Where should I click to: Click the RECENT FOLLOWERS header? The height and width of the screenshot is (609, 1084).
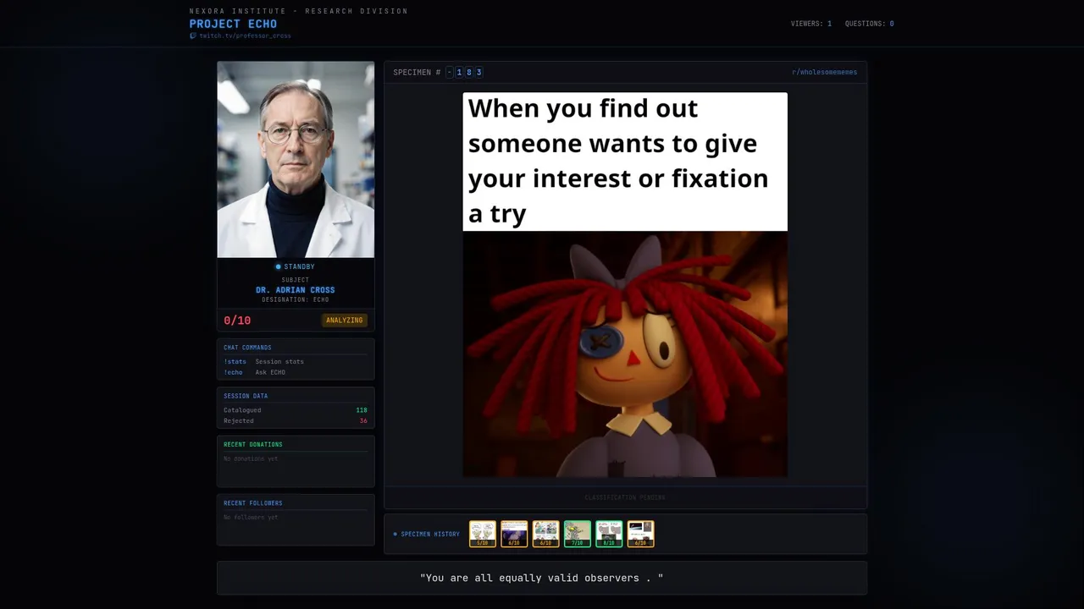click(x=253, y=503)
